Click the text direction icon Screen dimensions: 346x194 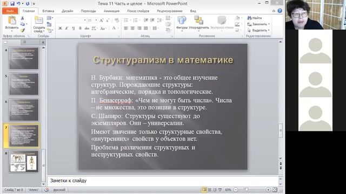click(x=168, y=18)
